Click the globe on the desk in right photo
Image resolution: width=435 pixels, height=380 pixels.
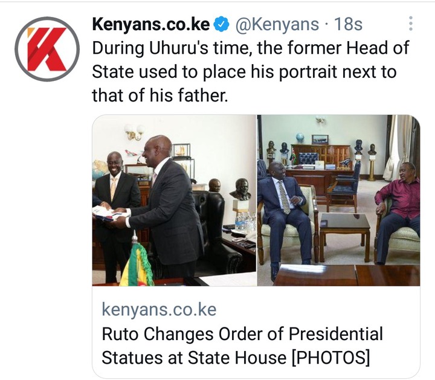[x=300, y=138]
